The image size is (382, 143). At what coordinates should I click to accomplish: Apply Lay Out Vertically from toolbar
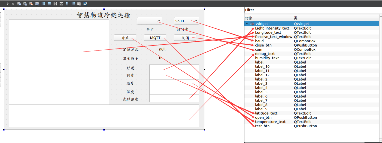pyautogui.click(x=49, y=4)
